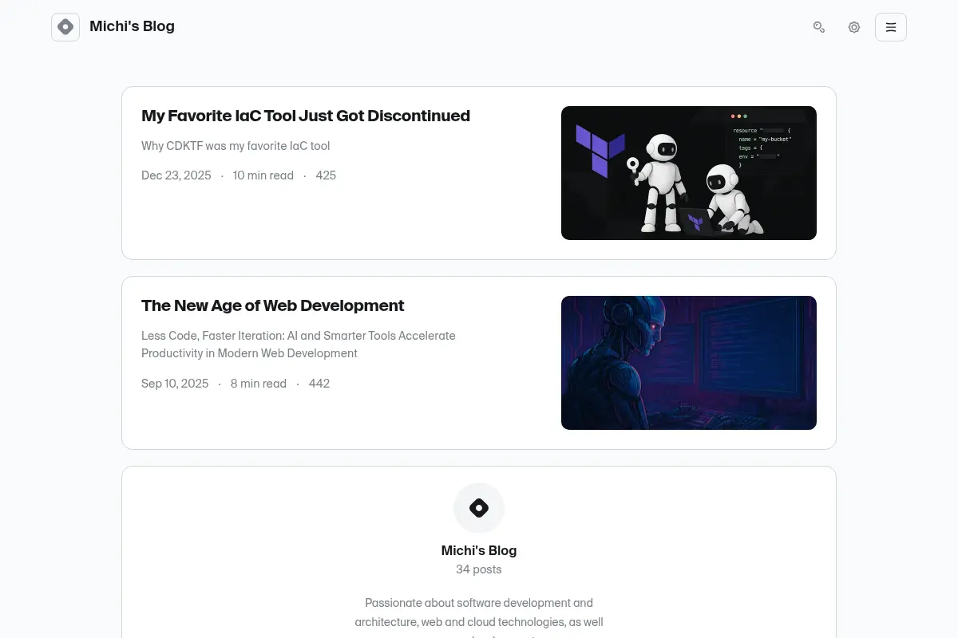The width and height of the screenshot is (958, 638).
Task: Open the Michi's Blog home link
Action: (x=132, y=26)
